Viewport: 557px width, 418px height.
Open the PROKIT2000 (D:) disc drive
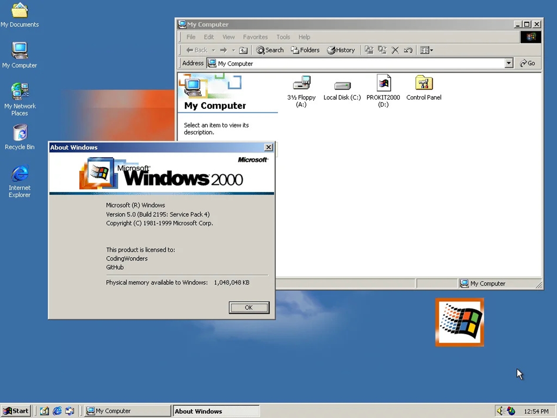coord(383,84)
